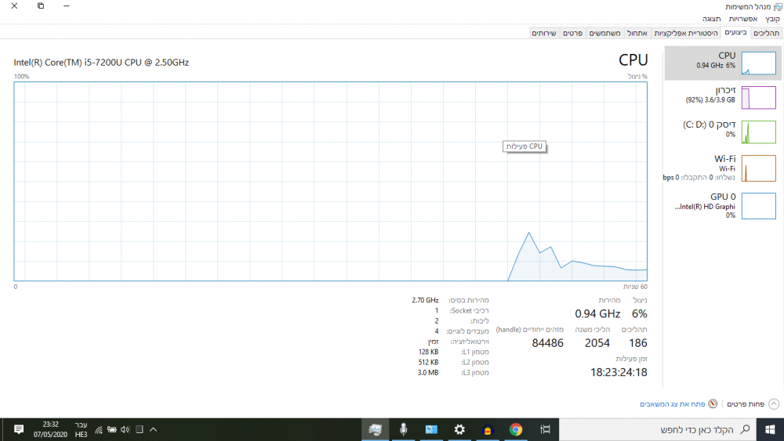Switch to the משתמשים (Users) tab
This screenshot has height=441, width=784.
click(x=604, y=33)
